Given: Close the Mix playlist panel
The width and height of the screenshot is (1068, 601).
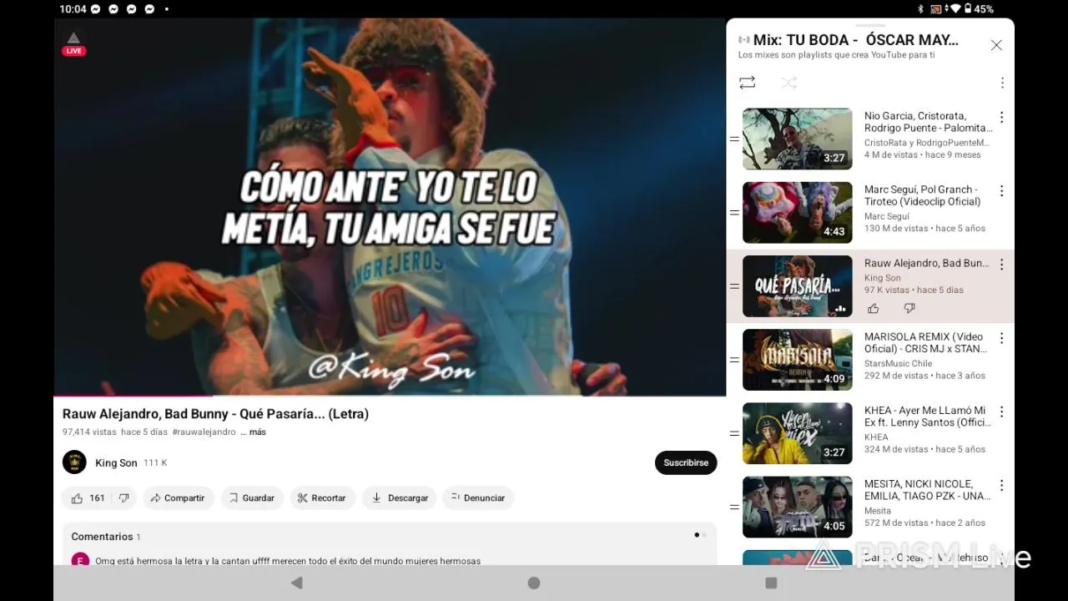Looking at the screenshot, I should 996,45.
